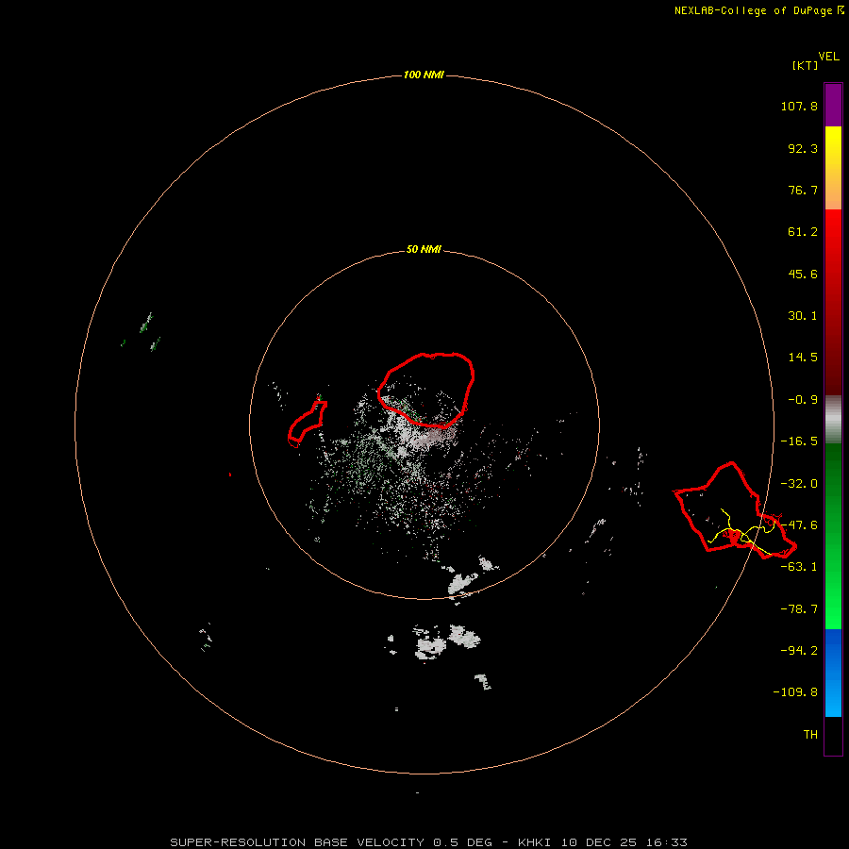Click the TH threshold label

click(x=810, y=735)
